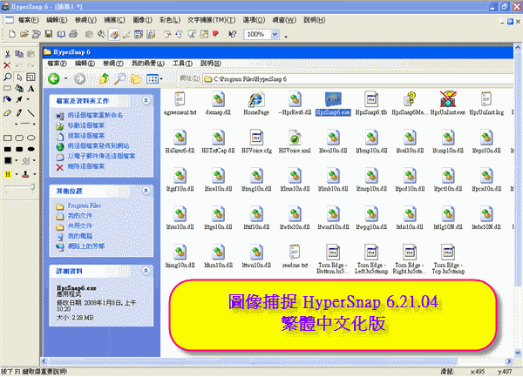
Task: Click the HprSnap6.exe file thumbnail
Action: coord(336,100)
